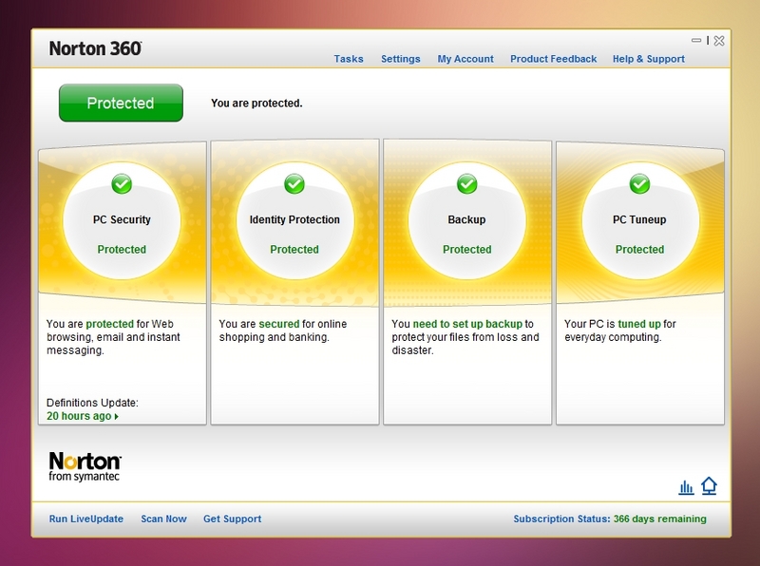
Task: Open the Backup panel title
Action: coord(466,219)
